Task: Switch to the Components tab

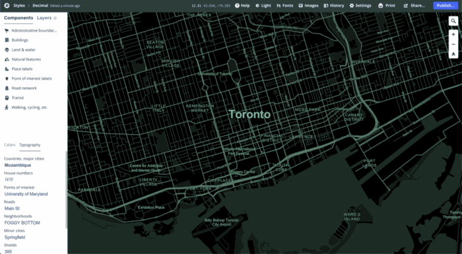Action: [x=18, y=18]
